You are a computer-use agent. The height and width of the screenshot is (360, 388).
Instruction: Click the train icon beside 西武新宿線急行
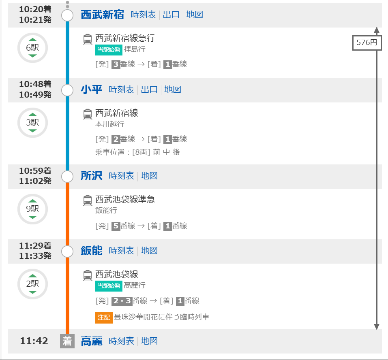[88, 39]
